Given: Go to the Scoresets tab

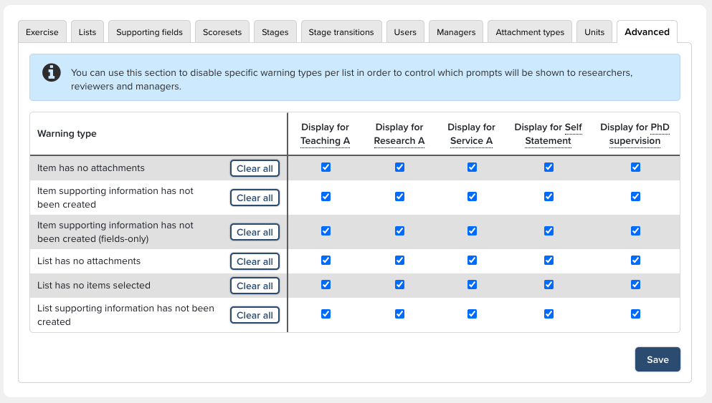Looking at the screenshot, I should tap(222, 32).
